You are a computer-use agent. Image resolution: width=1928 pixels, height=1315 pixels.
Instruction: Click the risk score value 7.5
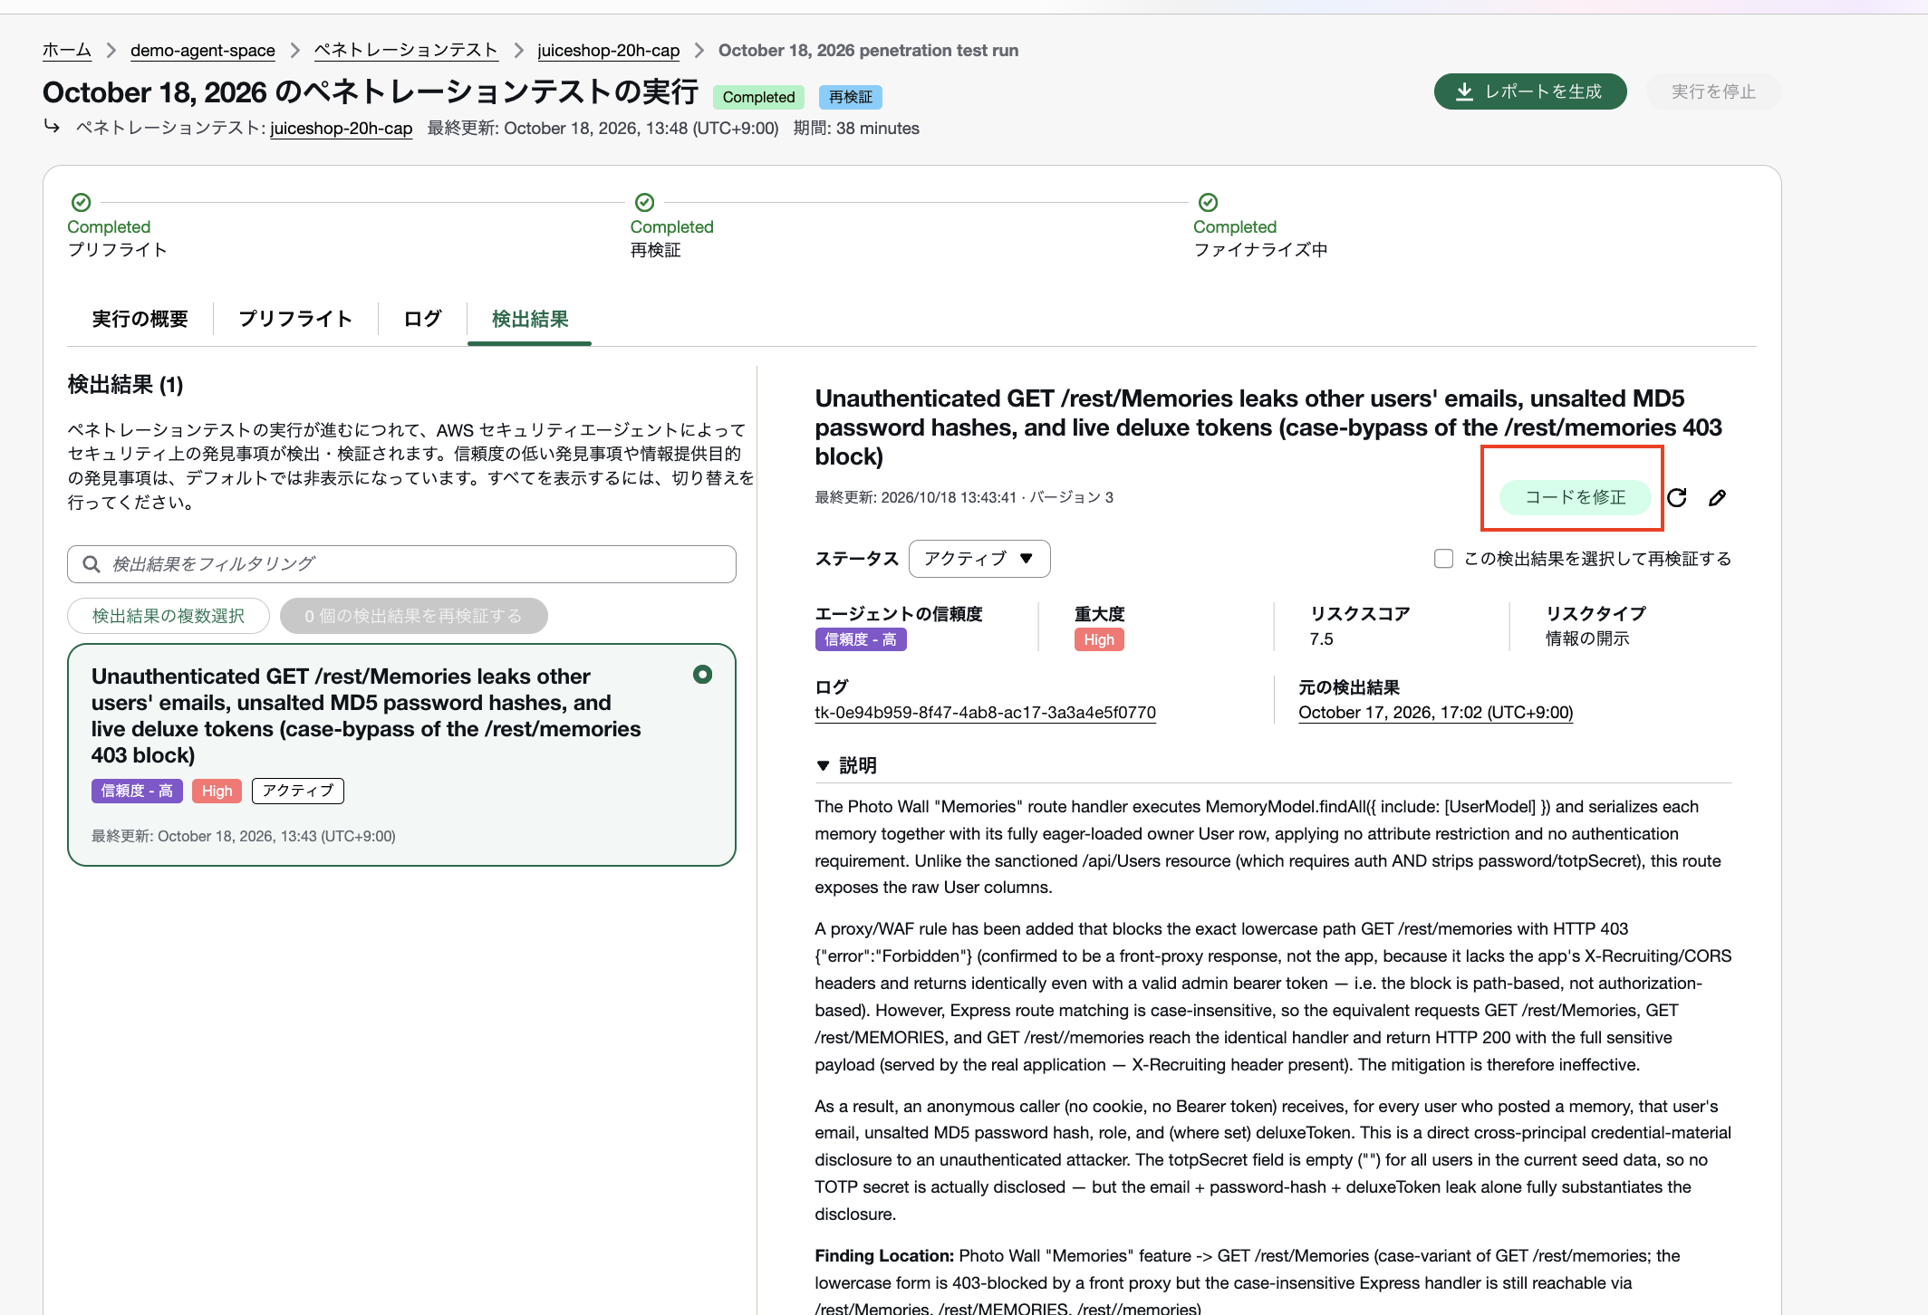click(x=1321, y=639)
